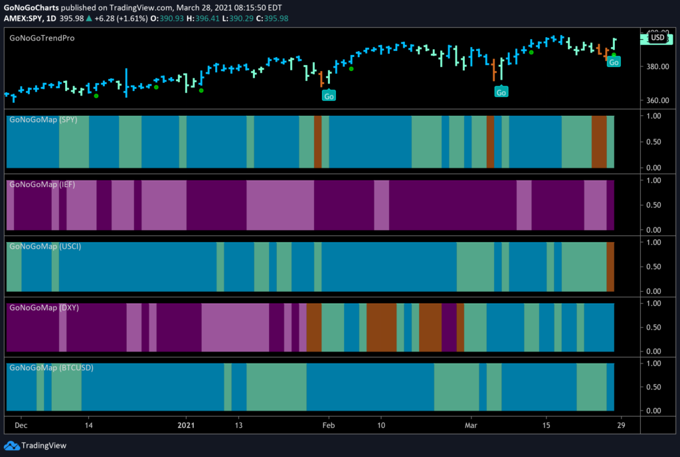The height and width of the screenshot is (457, 680).
Task: Click the 360.00 price axis label
Action: tap(658, 101)
